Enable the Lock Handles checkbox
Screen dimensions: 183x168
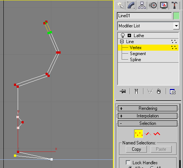[x=128, y=162]
